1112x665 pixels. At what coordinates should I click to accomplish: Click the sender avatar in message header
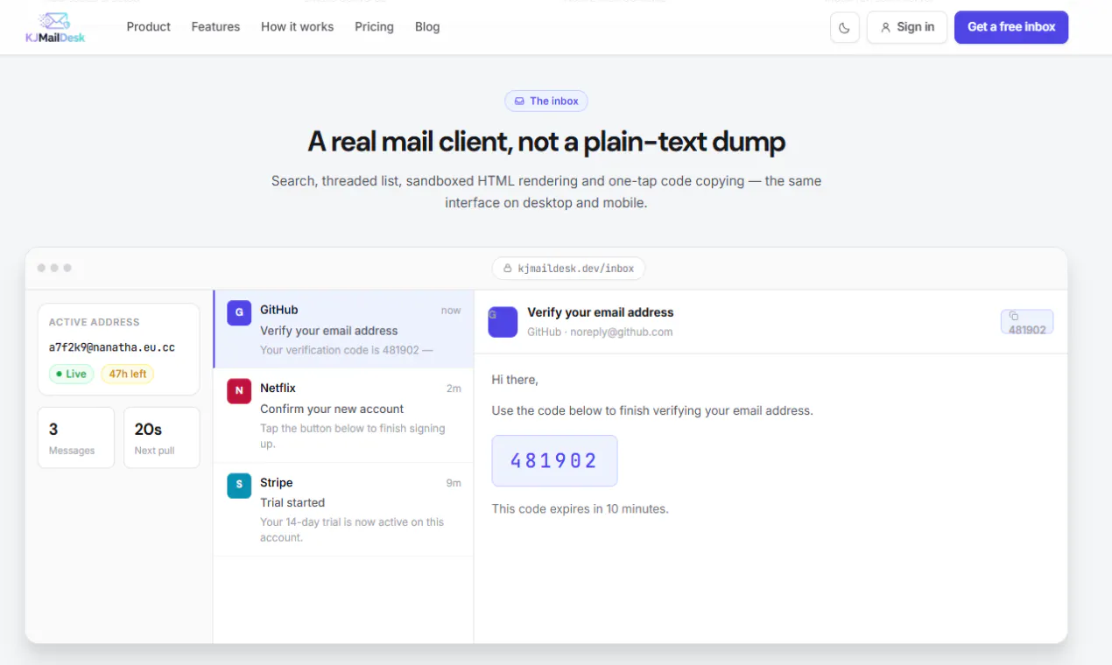point(503,322)
